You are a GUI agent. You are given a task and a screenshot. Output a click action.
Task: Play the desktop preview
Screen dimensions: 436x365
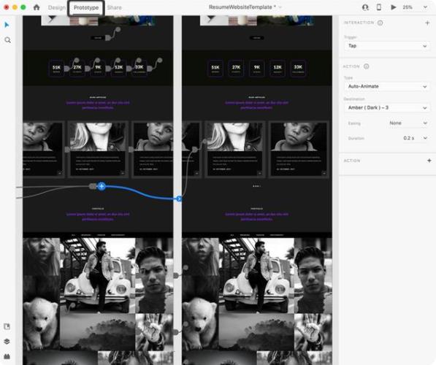click(394, 7)
